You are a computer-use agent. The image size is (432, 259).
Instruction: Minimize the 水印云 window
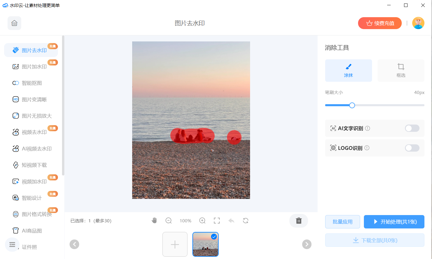[389, 5]
